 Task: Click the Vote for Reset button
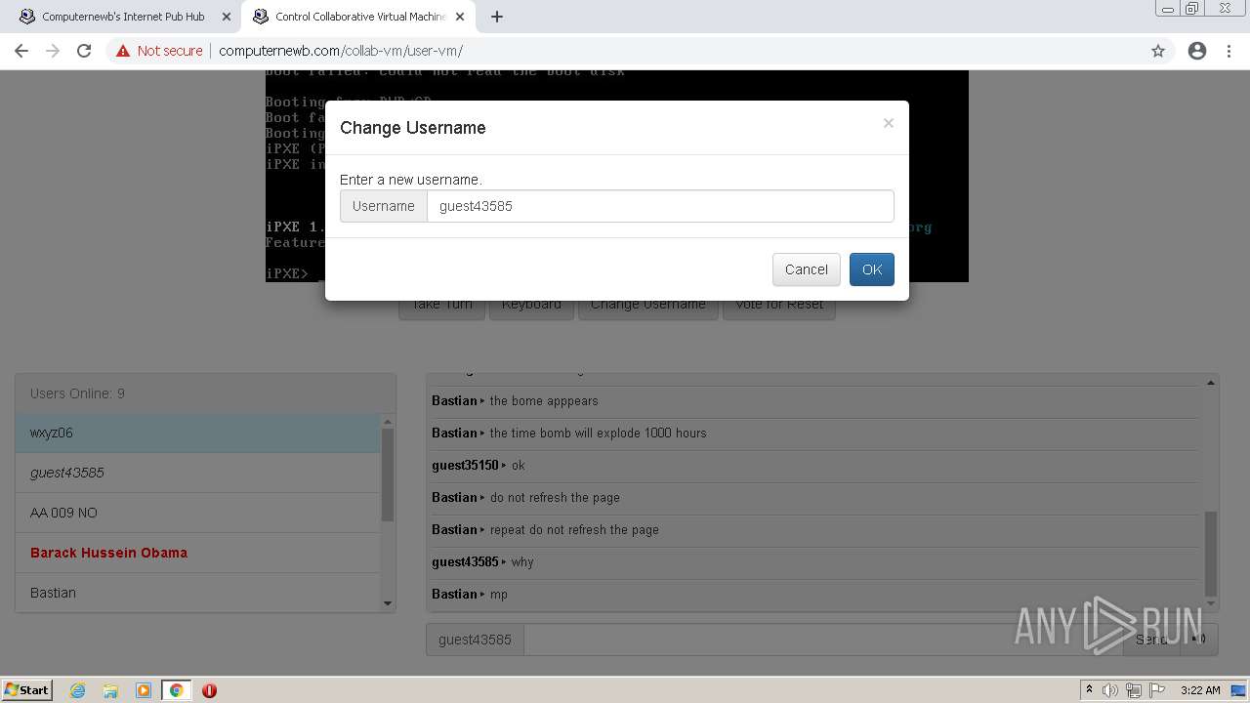point(778,307)
